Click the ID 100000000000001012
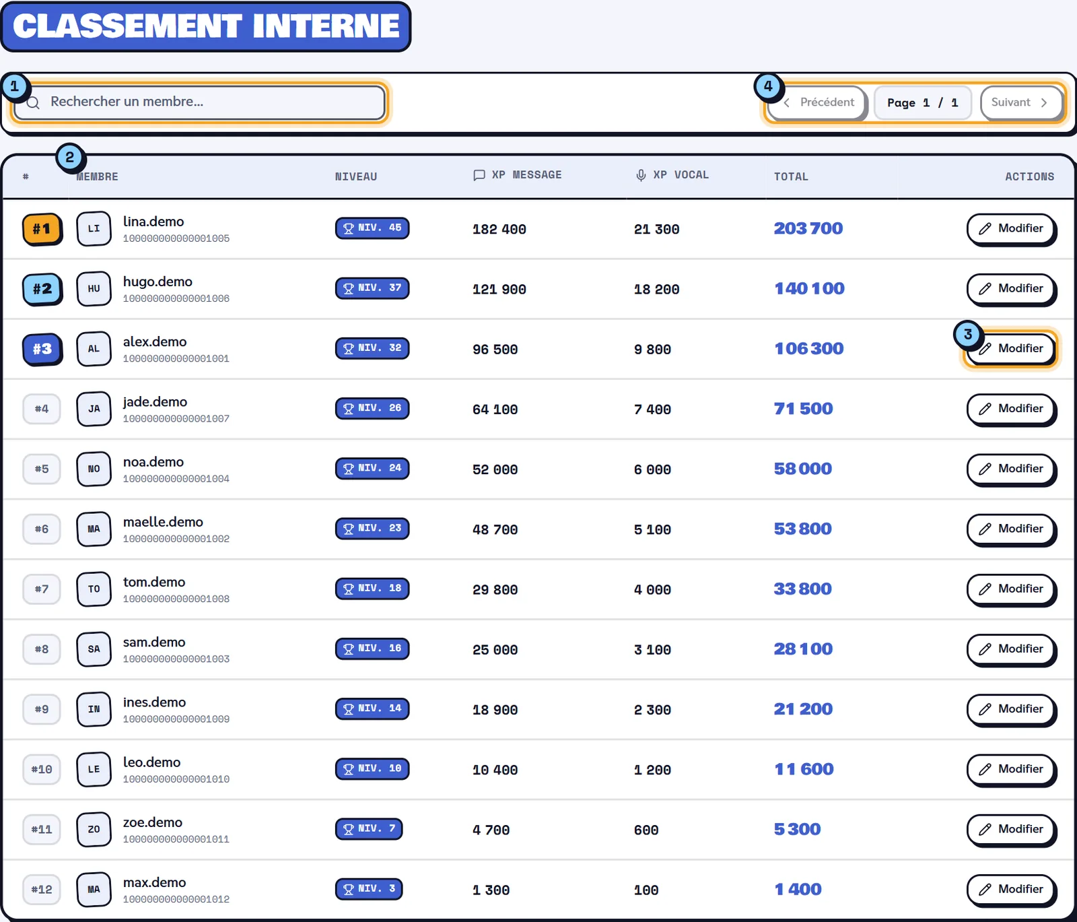Viewport: 1077px width, 922px height. (x=176, y=899)
